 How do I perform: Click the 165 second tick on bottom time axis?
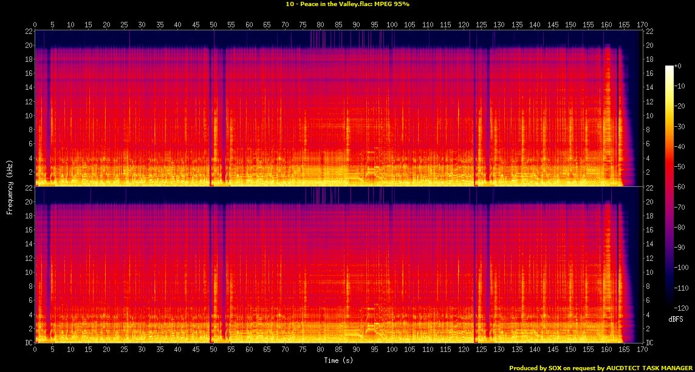[x=624, y=350]
